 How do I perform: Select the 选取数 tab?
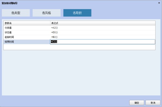[x=77, y=13]
